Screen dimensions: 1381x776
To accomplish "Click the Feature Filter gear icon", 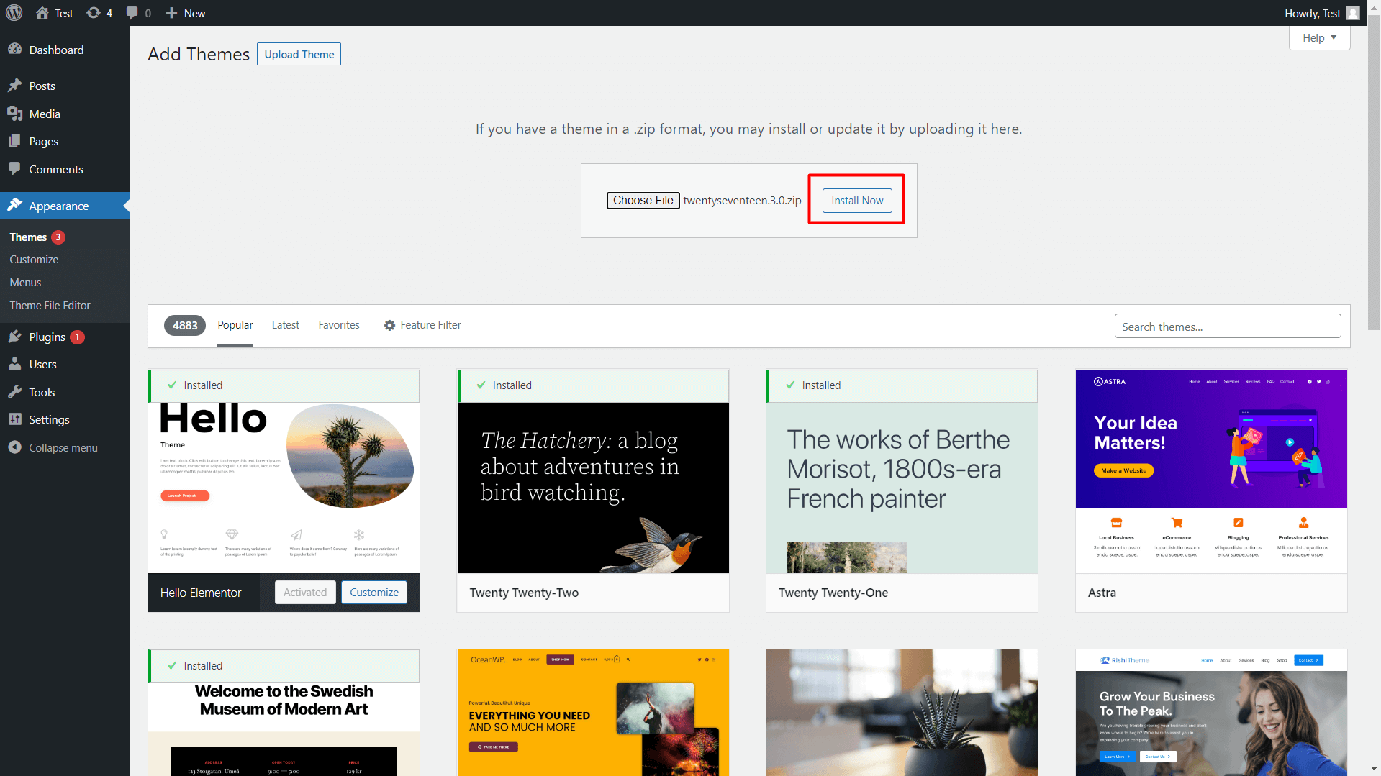I will pyautogui.click(x=389, y=325).
